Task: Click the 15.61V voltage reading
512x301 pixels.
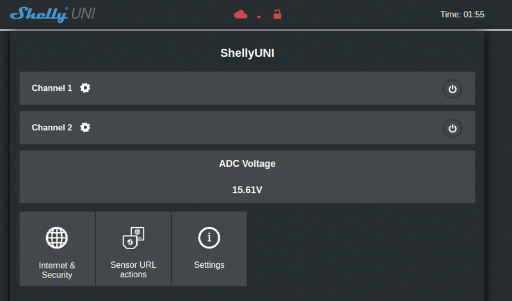Action: pos(247,190)
